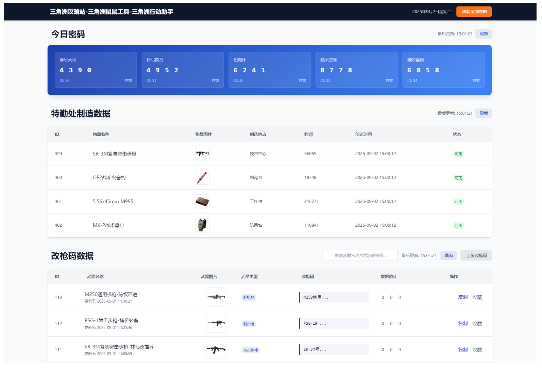Refresh the 特勤处制造数据 section

[x=484, y=113]
